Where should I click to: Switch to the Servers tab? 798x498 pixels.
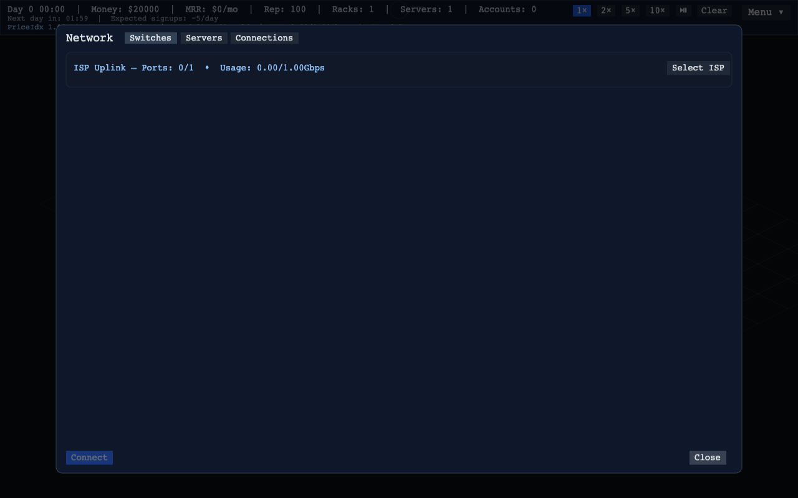pyautogui.click(x=204, y=38)
